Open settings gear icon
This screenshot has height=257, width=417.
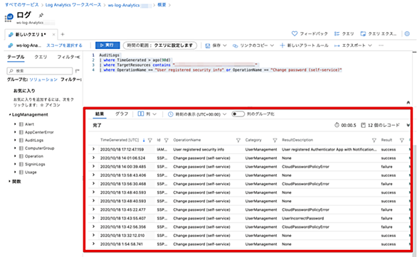click(x=407, y=33)
